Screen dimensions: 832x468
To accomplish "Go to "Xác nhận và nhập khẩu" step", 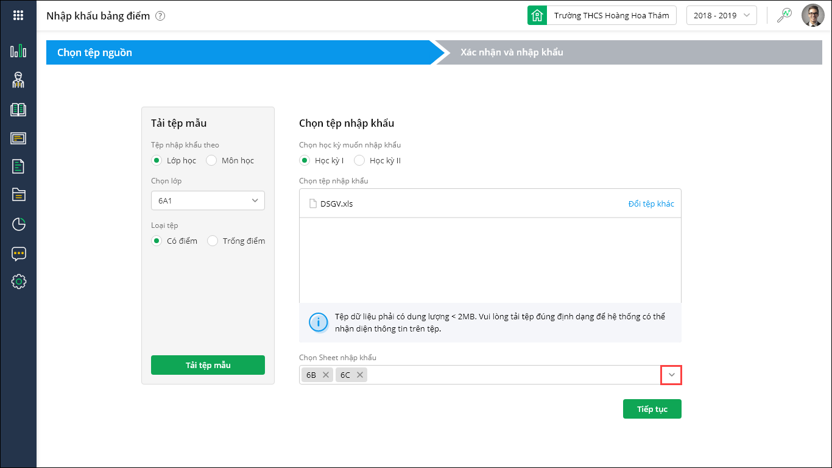I will pos(512,52).
